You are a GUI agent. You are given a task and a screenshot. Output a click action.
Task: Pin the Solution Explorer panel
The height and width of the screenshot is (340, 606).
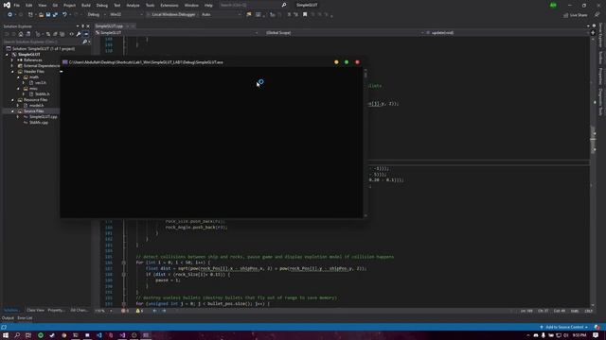(82, 26)
